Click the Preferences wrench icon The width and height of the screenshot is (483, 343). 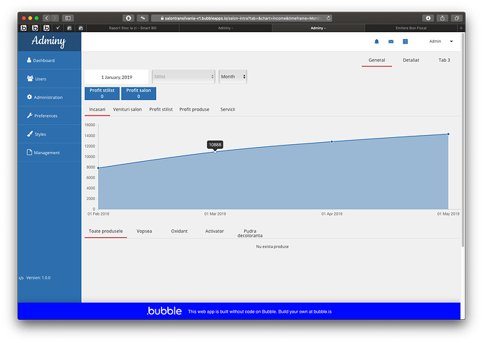coord(29,115)
